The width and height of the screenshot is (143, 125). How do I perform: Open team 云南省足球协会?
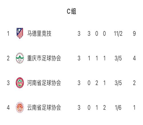pos(44,107)
